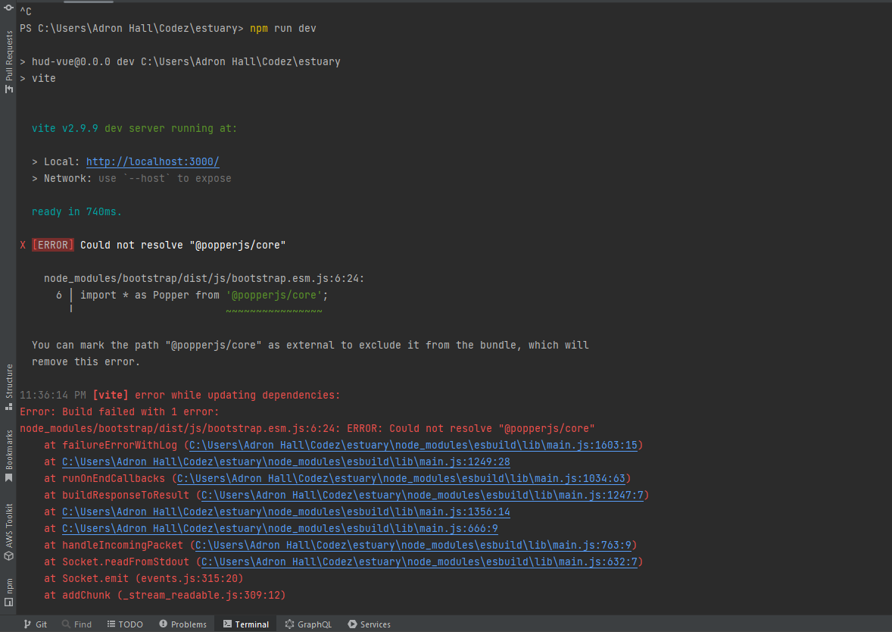
Task: Click the 'addChunk (_stream_readable.js:309:12)' line
Action: click(x=165, y=595)
